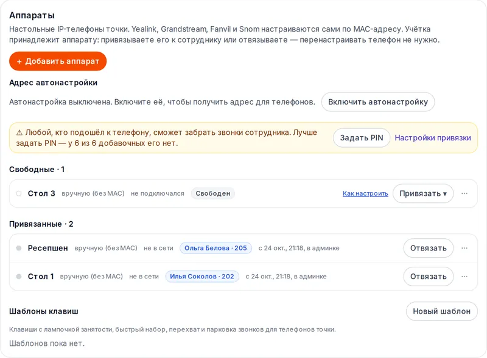Click не в сети status in Ресепшен row
This screenshot has width=487, height=358.
(x=158, y=248)
